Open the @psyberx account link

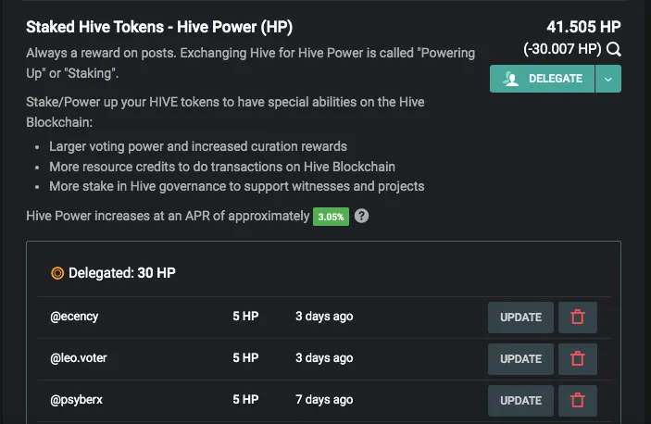tap(76, 400)
